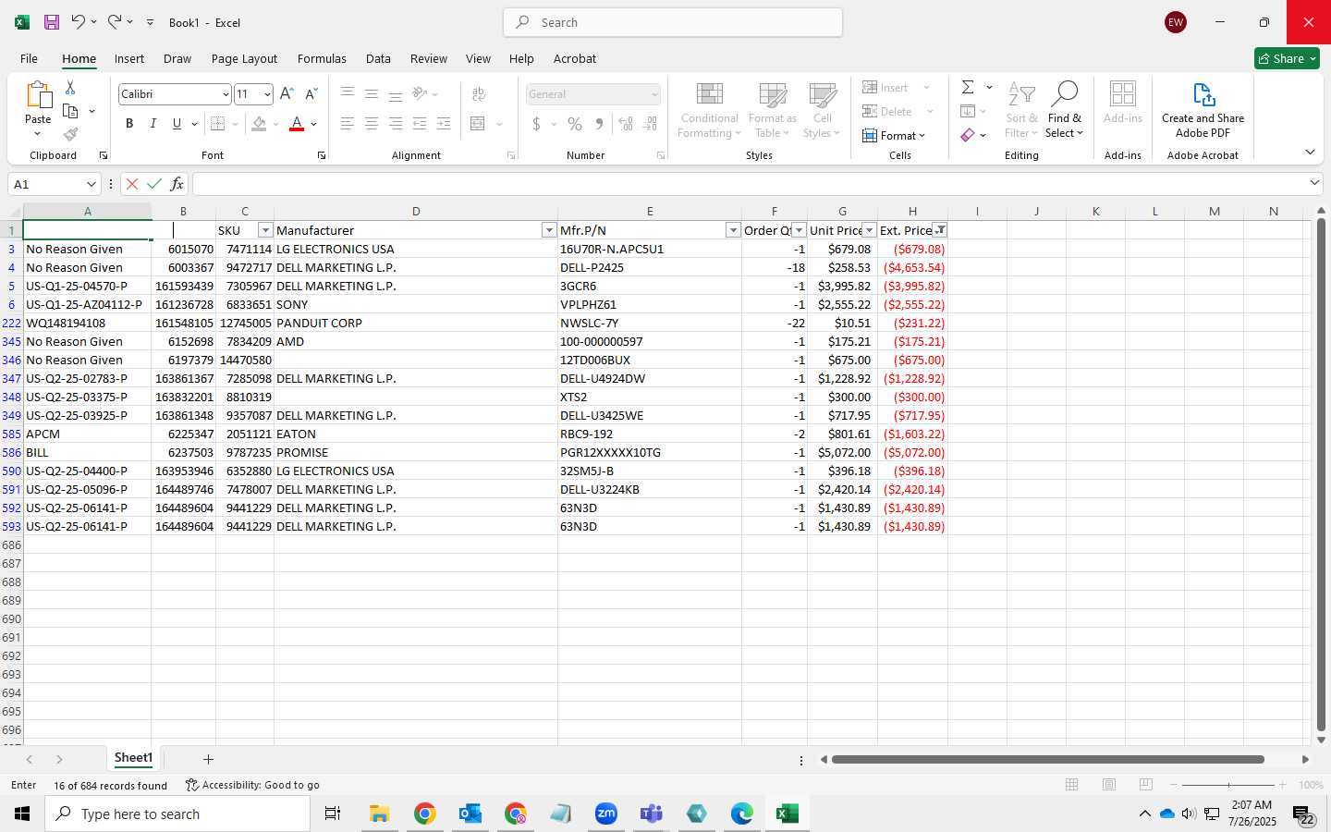
Task: Click the formula bar input field
Action: tap(749, 184)
